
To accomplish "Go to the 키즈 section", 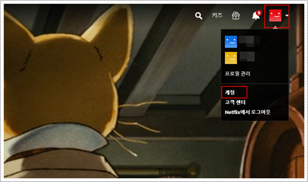I will tap(217, 15).
